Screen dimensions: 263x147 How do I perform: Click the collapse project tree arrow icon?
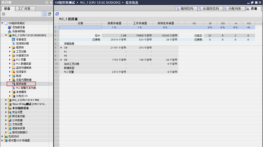[51, 3]
